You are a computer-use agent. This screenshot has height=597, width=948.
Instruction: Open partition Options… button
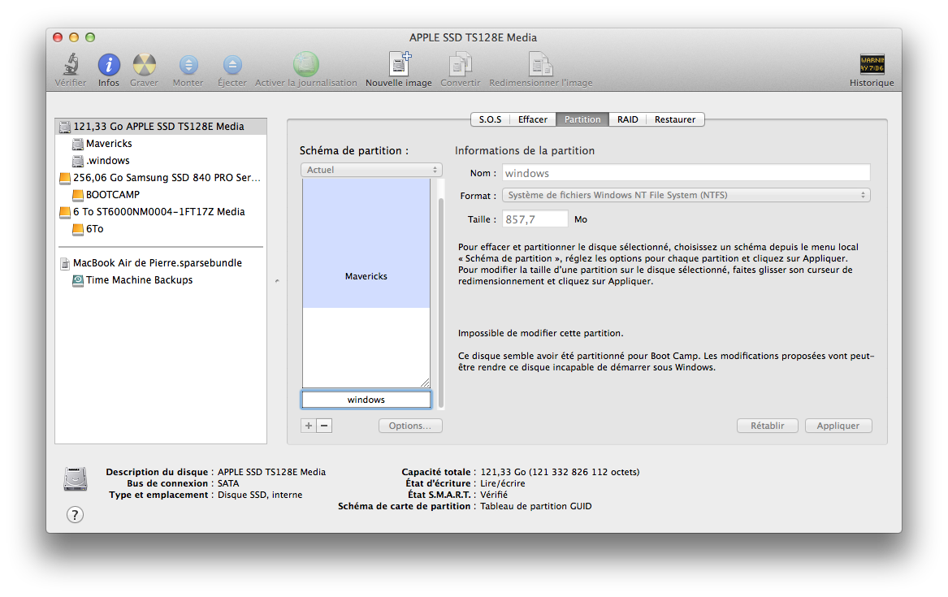410,426
